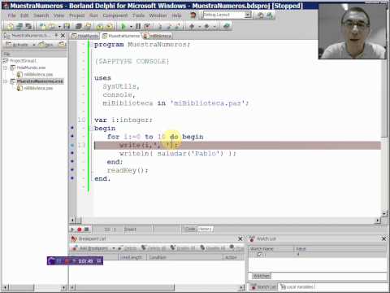Click the Step Over debug icon

point(169,26)
